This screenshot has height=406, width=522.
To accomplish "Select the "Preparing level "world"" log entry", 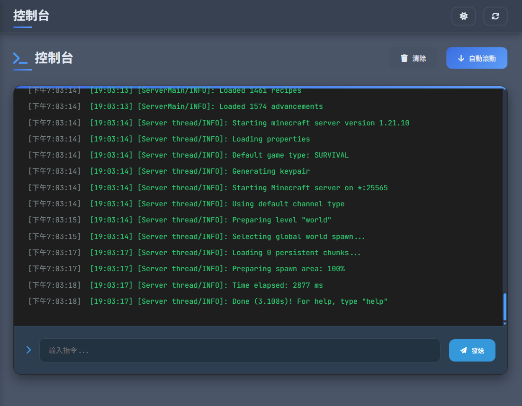I will point(211,220).
